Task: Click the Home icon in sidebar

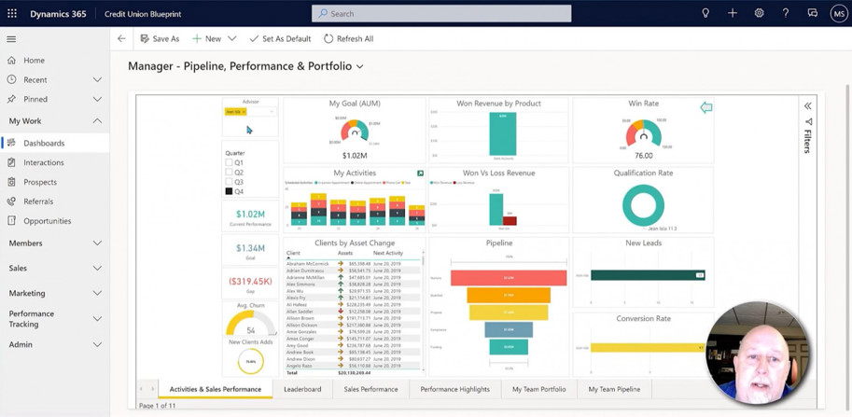Action: coord(11,61)
